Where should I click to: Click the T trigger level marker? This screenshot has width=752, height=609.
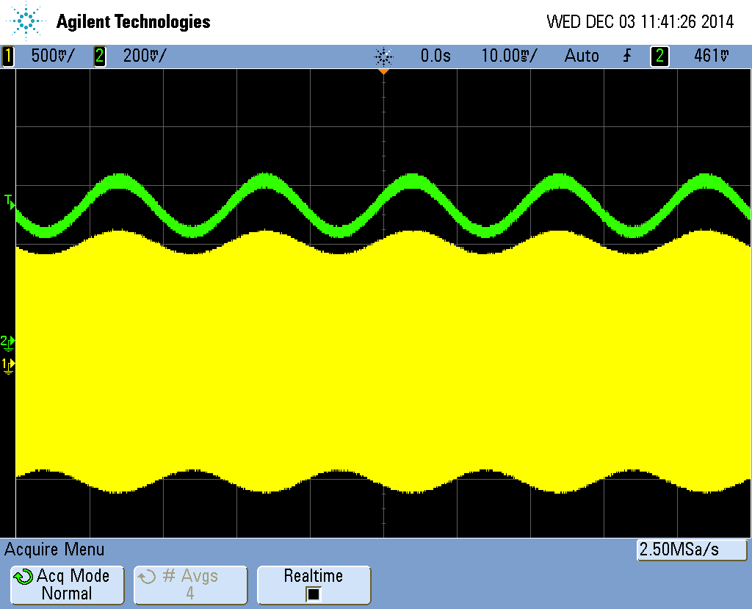point(10,201)
